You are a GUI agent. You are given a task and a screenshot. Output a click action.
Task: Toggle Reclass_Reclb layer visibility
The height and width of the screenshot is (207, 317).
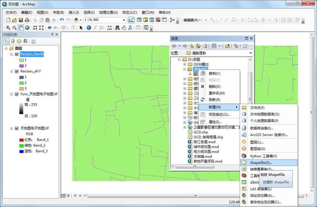pyautogui.click(x=17, y=54)
